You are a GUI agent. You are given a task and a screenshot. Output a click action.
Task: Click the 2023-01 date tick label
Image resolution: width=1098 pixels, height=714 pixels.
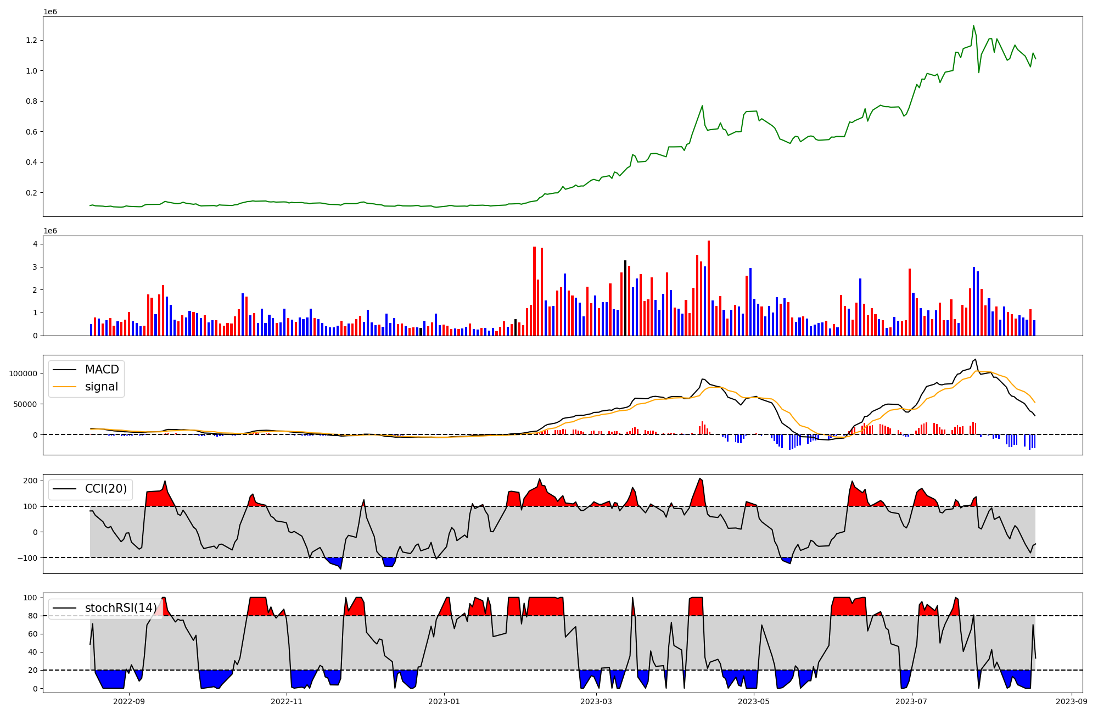444,701
